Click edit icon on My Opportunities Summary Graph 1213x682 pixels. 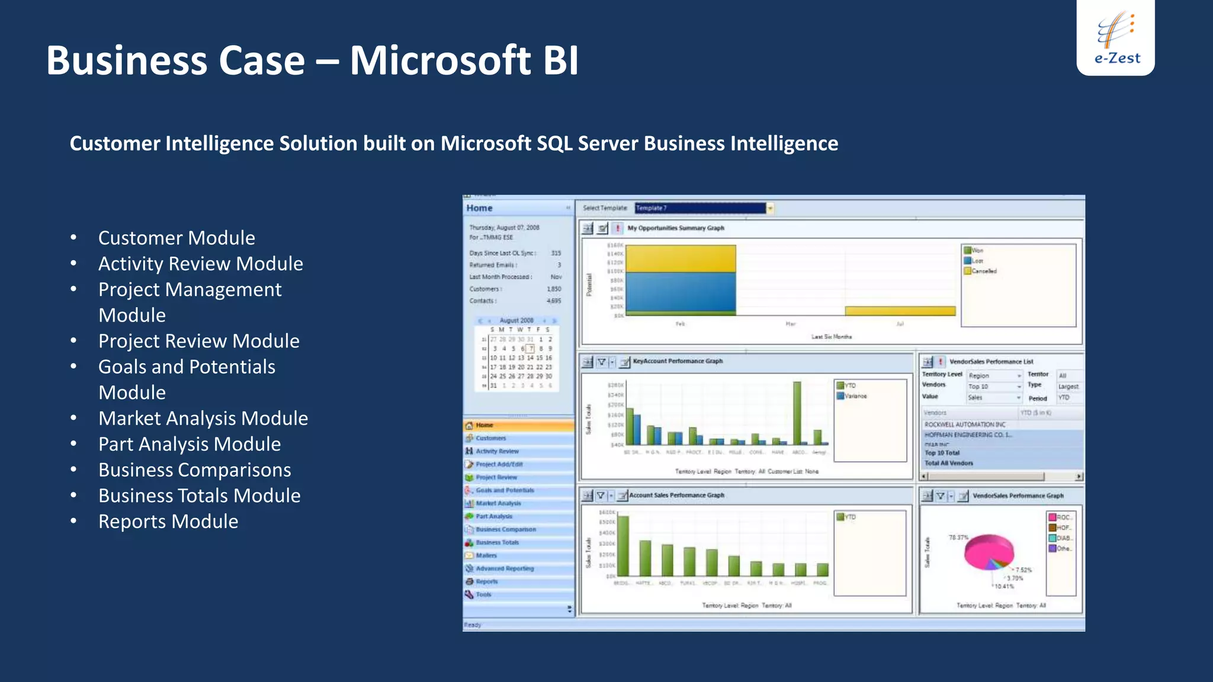(602, 228)
